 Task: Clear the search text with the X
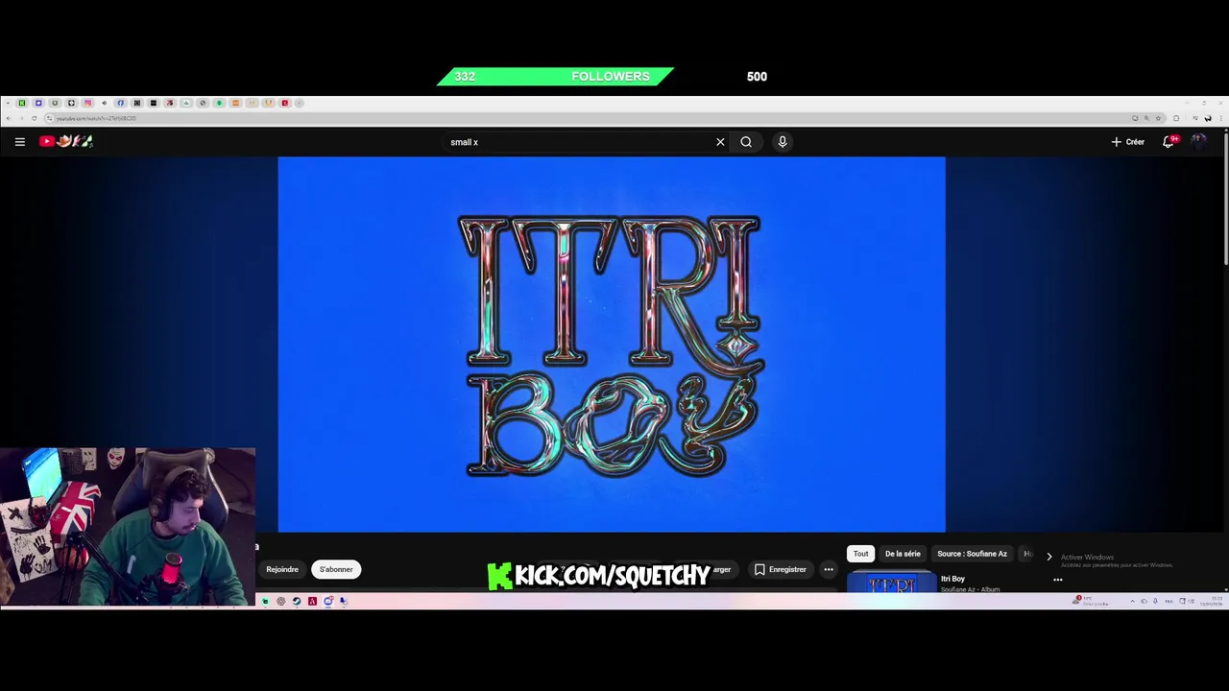(720, 142)
